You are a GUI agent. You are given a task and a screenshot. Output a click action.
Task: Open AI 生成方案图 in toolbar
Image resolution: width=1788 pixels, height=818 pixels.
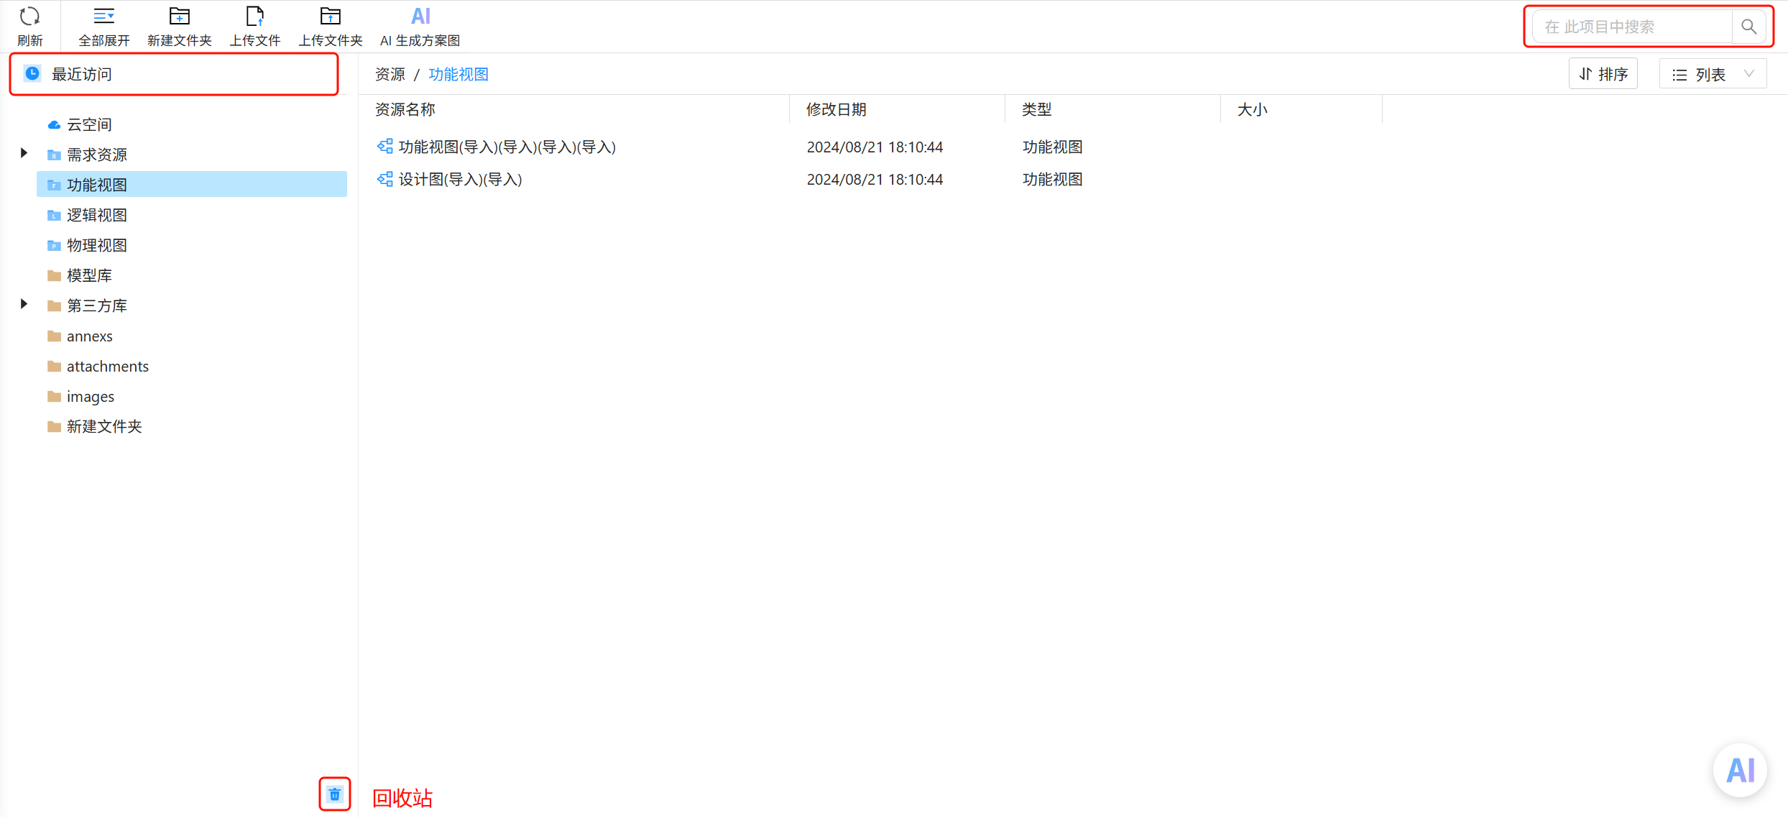420,27
